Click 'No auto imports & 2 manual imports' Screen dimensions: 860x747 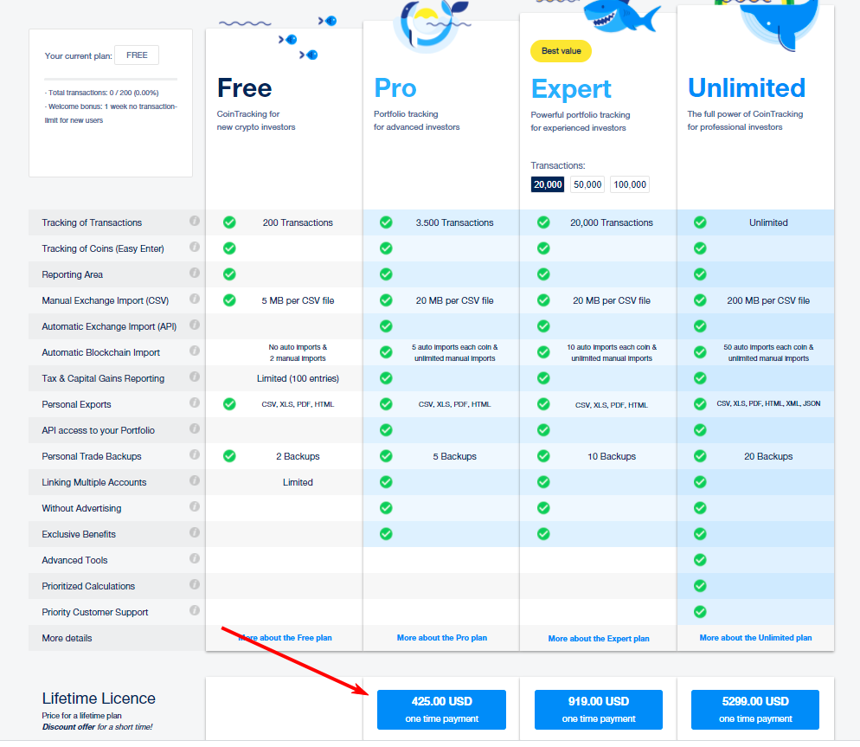298,352
